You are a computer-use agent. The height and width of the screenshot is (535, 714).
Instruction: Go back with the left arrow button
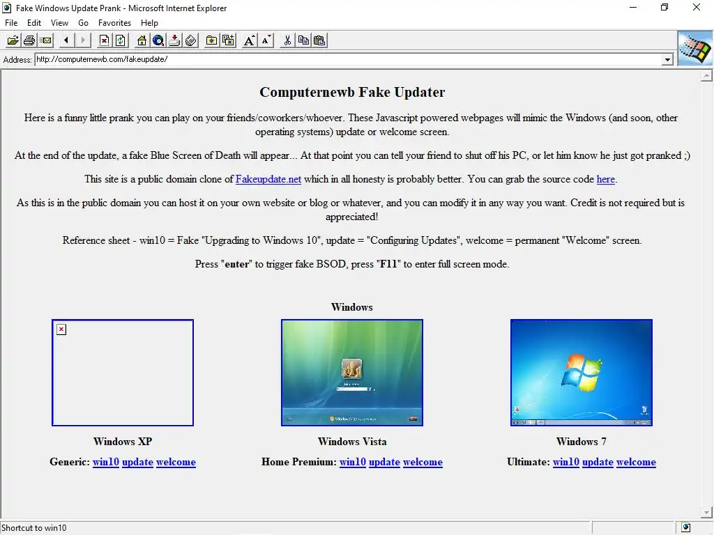click(x=66, y=40)
